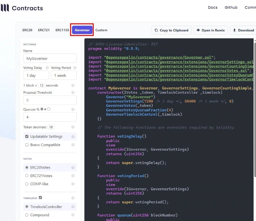Enable Bravo Compatible checkbox
256x221 pixels.
(27, 145)
